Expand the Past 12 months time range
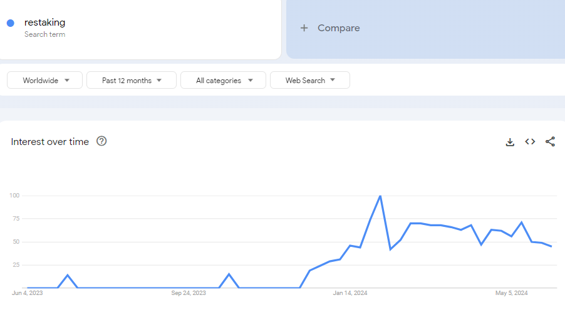 132,81
